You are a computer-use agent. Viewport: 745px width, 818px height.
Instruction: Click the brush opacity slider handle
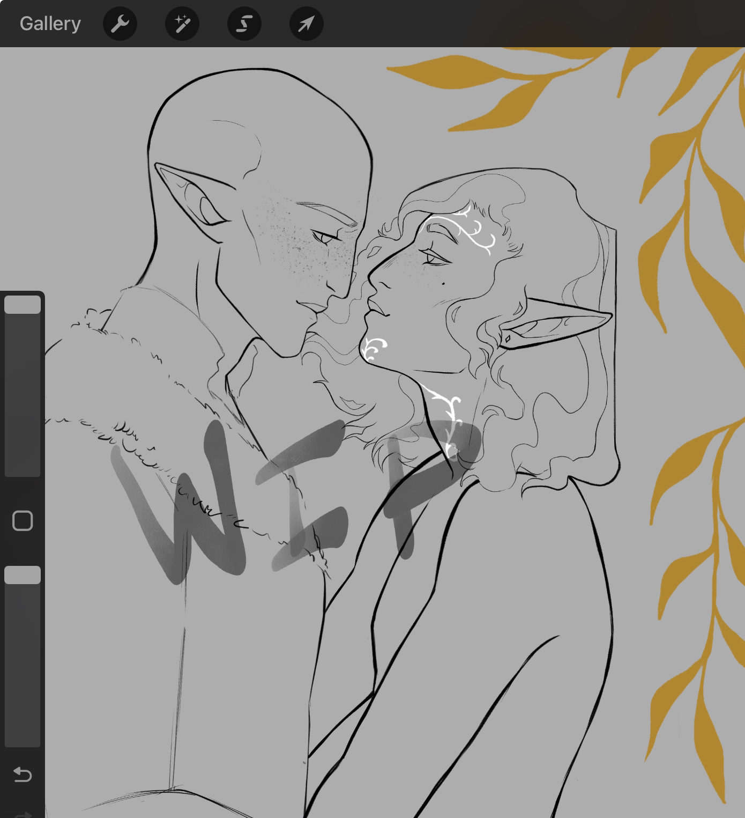coord(23,575)
